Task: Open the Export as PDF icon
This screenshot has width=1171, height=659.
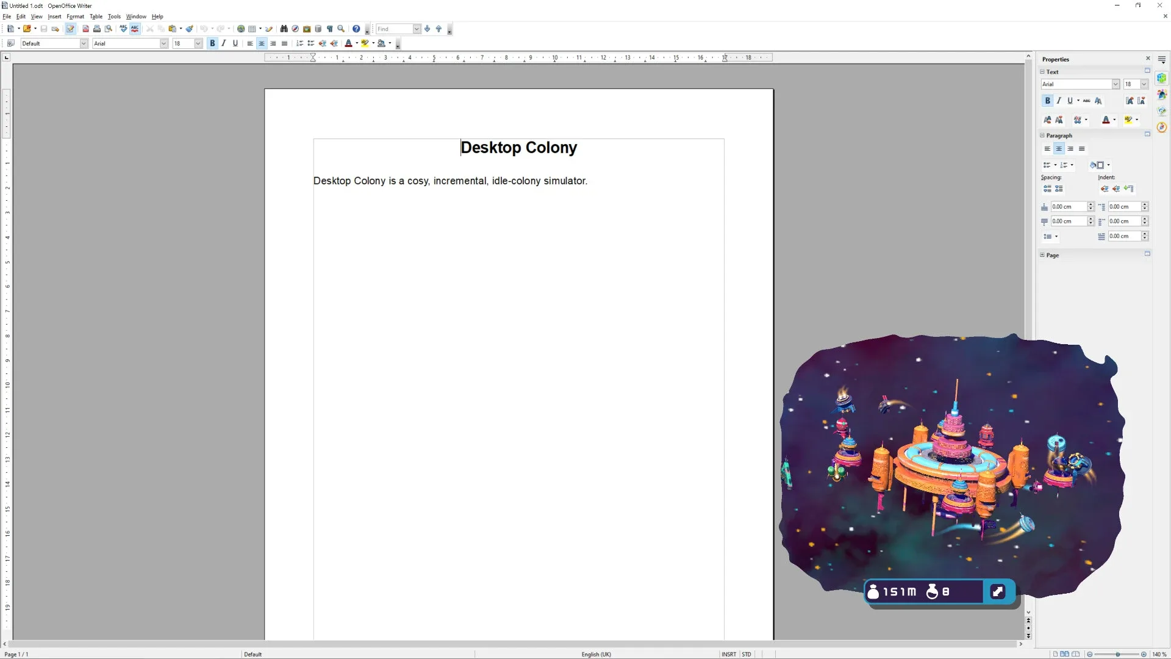Action: [x=85, y=29]
